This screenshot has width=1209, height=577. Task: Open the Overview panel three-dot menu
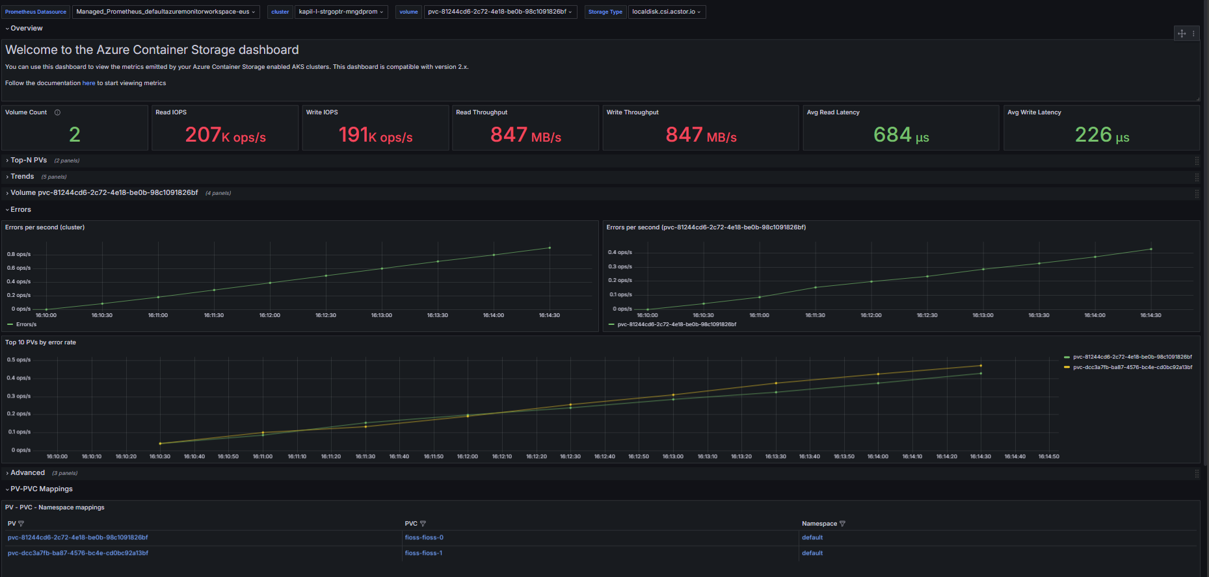[1193, 34]
